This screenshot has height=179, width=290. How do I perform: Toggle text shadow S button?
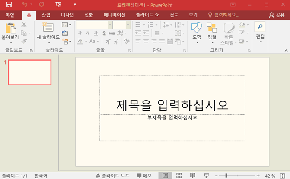pyautogui.click(x=104, y=33)
